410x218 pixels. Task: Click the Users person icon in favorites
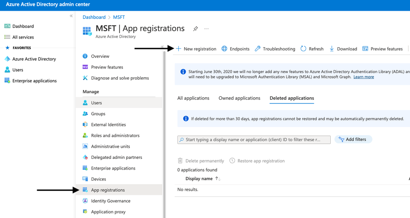(7, 70)
